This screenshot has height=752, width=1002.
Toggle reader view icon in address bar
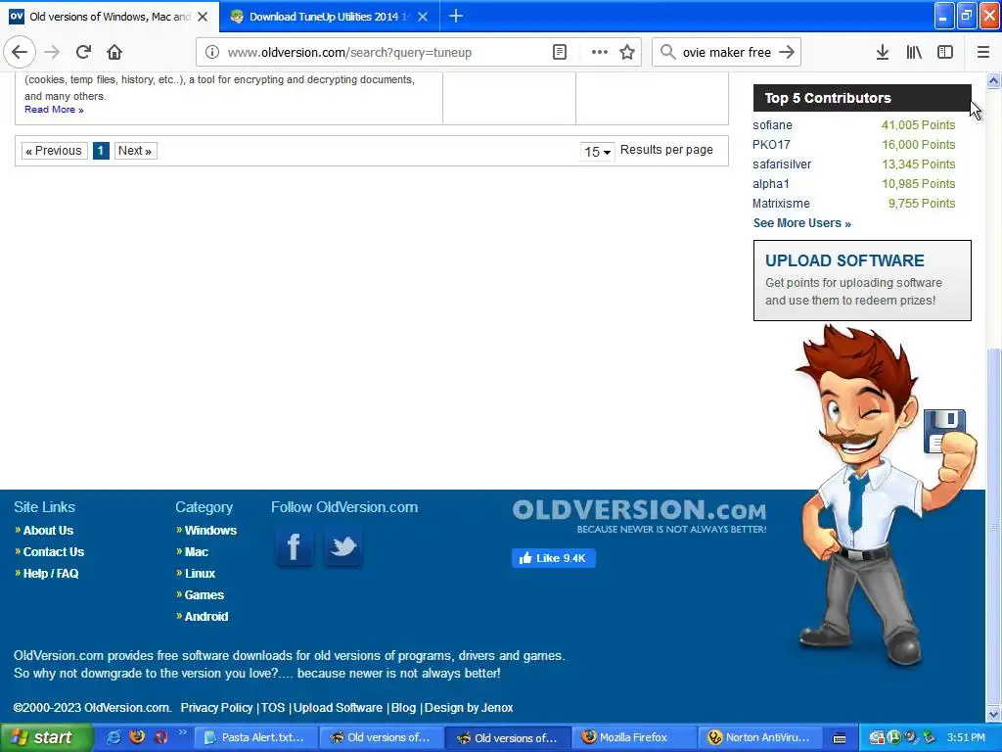pyautogui.click(x=559, y=52)
